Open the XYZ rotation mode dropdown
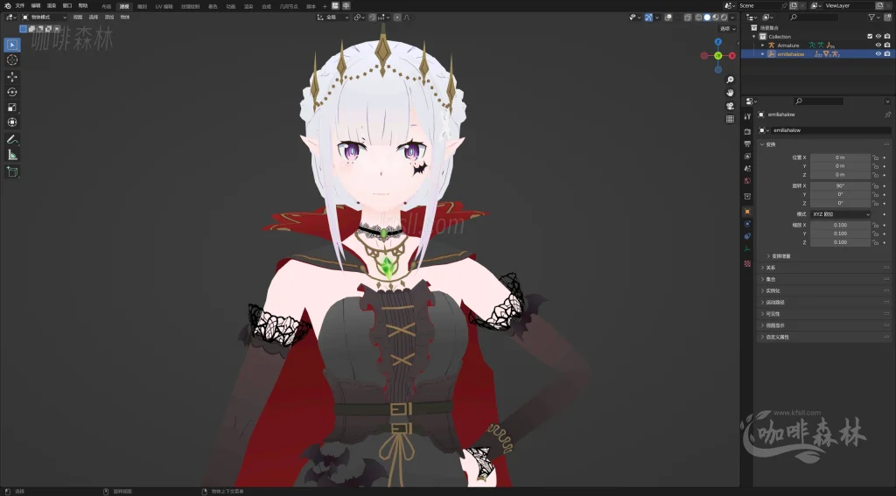This screenshot has width=896, height=496. pyautogui.click(x=841, y=214)
